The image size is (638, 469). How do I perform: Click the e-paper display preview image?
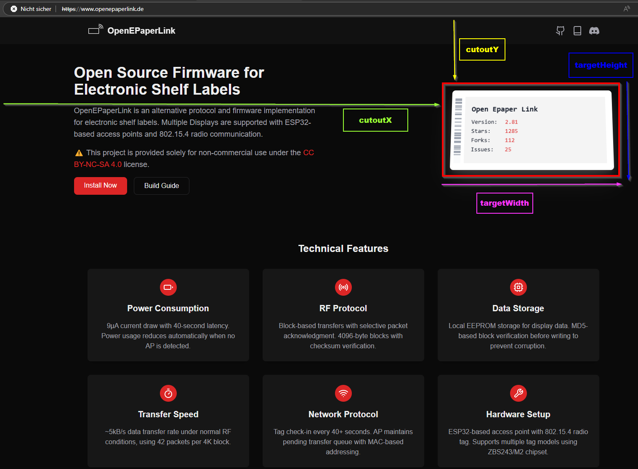[532, 130]
